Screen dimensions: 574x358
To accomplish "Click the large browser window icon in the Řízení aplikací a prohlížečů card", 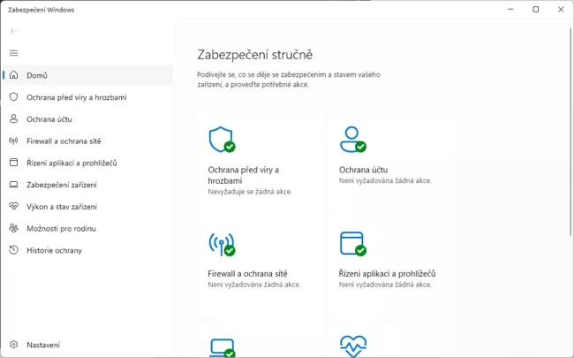I will click(353, 244).
